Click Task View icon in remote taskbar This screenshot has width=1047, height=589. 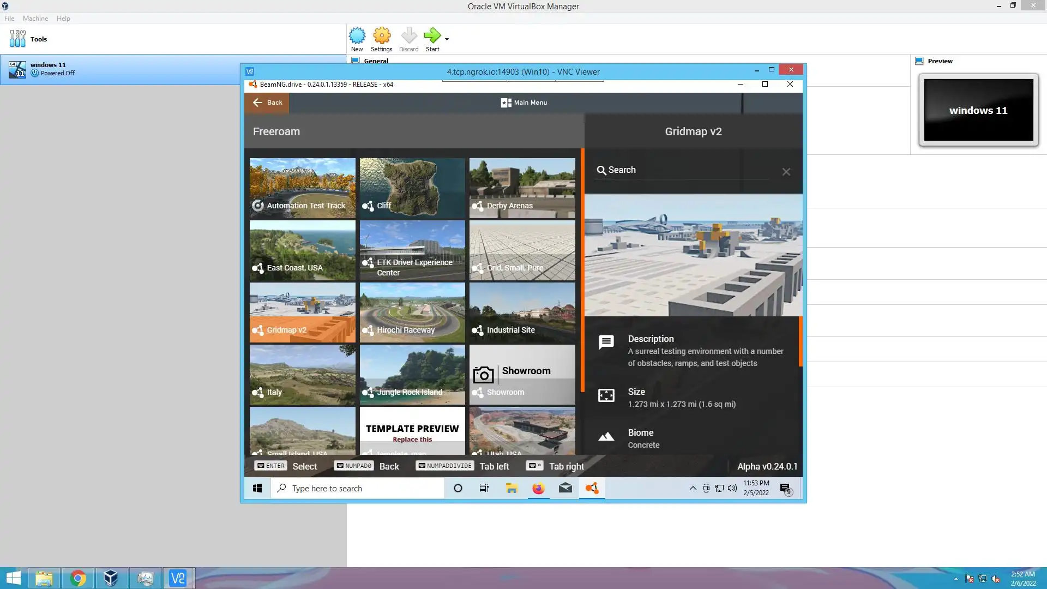pyautogui.click(x=484, y=488)
